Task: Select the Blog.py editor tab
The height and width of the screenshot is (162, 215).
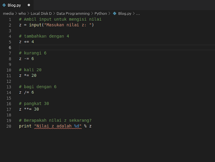Action: pos(16,5)
